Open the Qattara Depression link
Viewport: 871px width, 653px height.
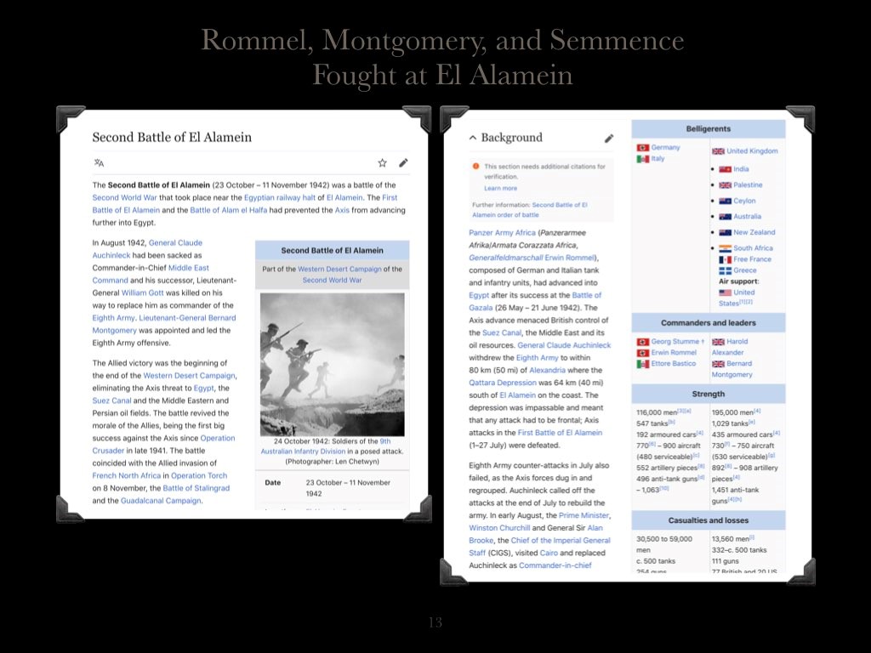[x=502, y=383]
